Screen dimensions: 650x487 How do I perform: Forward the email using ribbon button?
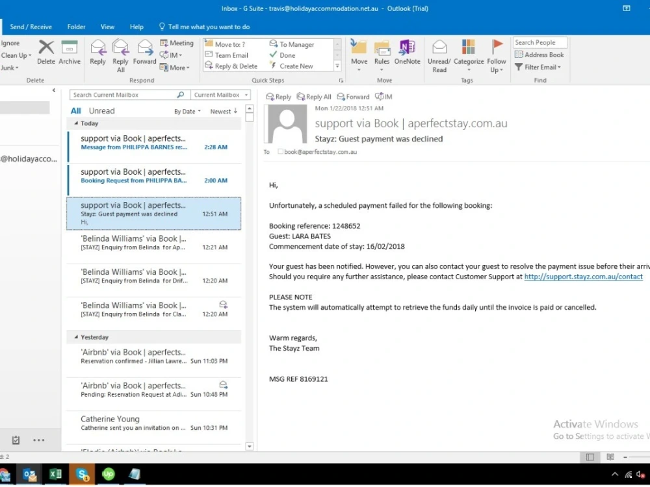pos(145,52)
